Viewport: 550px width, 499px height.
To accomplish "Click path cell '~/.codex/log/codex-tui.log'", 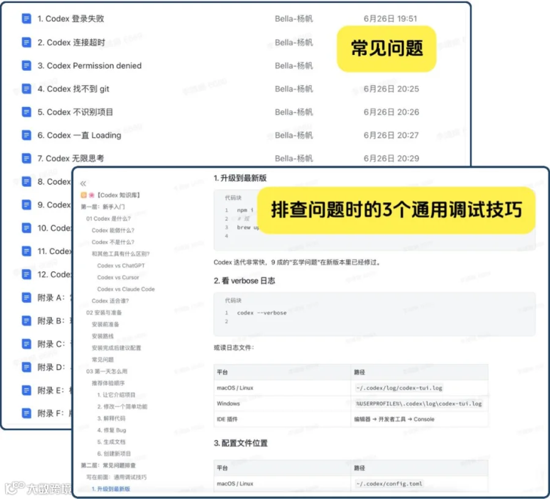I will click(399, 388).
